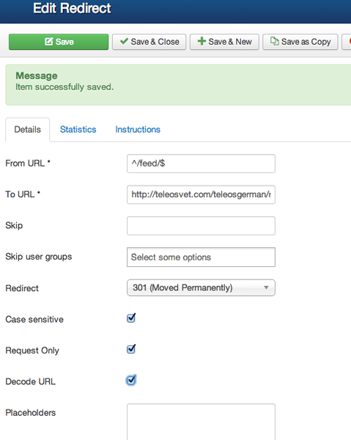The width and height of the screenshot is (351, 440).
Task: Click inside the Placeholders text area
Action: (201, 422)
